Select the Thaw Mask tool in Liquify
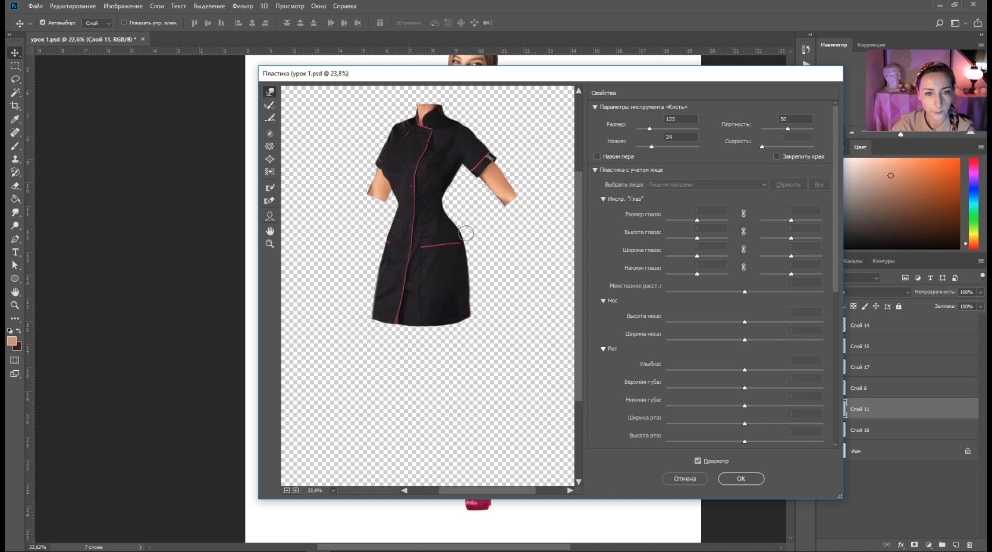This screenshot has width=992, height=552. (270, 201)
